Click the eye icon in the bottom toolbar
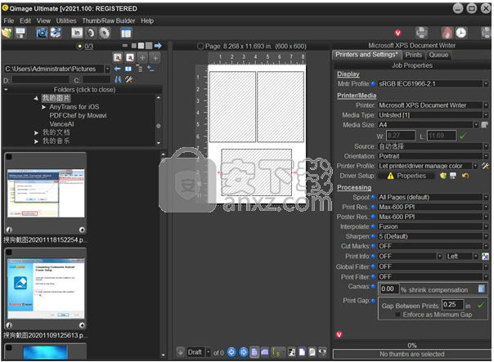Image resolution: width=494 pixels, height=362 pixels. pyautogui.click(x=322, y=352)
